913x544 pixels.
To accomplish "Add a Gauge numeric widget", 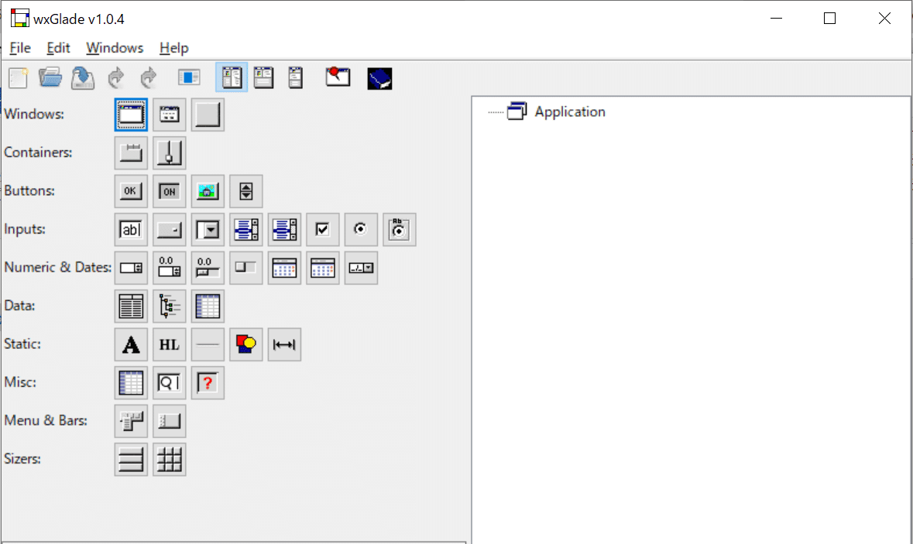I will click(246, 269).
